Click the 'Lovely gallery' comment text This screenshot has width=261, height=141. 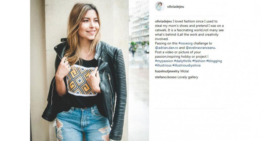click(x=188, y=77)
